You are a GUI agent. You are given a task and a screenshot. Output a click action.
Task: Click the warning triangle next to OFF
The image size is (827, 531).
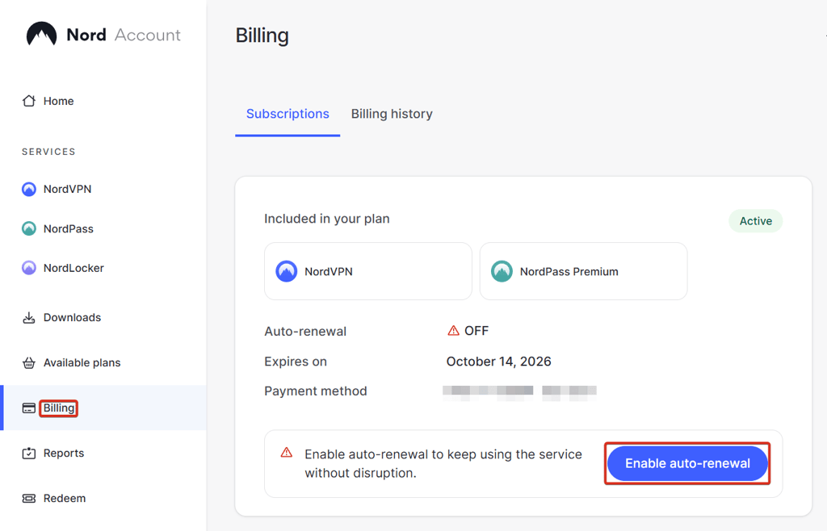(x=453, y=331)
